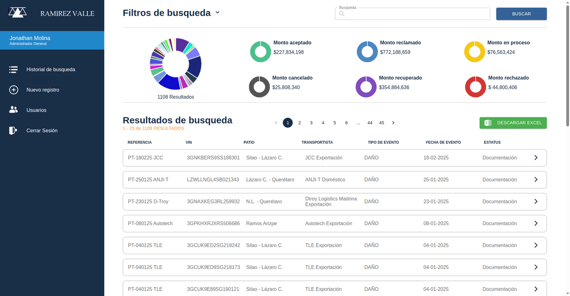Jump to results page 45
Image resolution: width=570 pixels, height=296 pixels.
tap(381, 123)
